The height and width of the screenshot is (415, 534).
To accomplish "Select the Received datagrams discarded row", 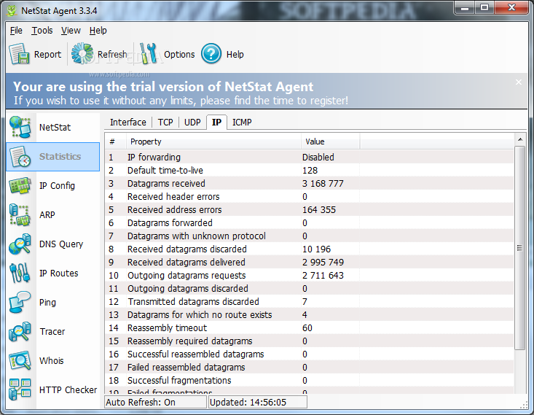I will (309, 249).
